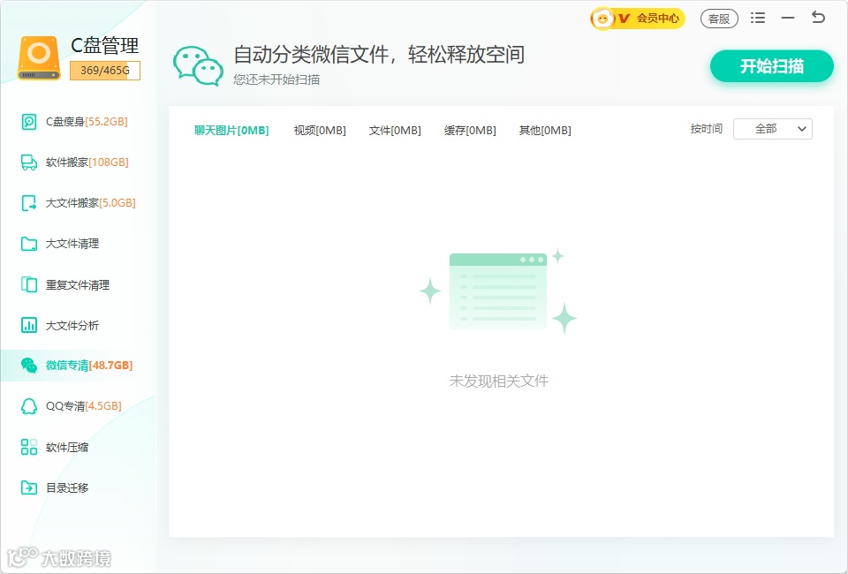This screenshot has height=574, width=848.
Task: Expand the 全部 time filter dropdown
Action: coord(772,129)
